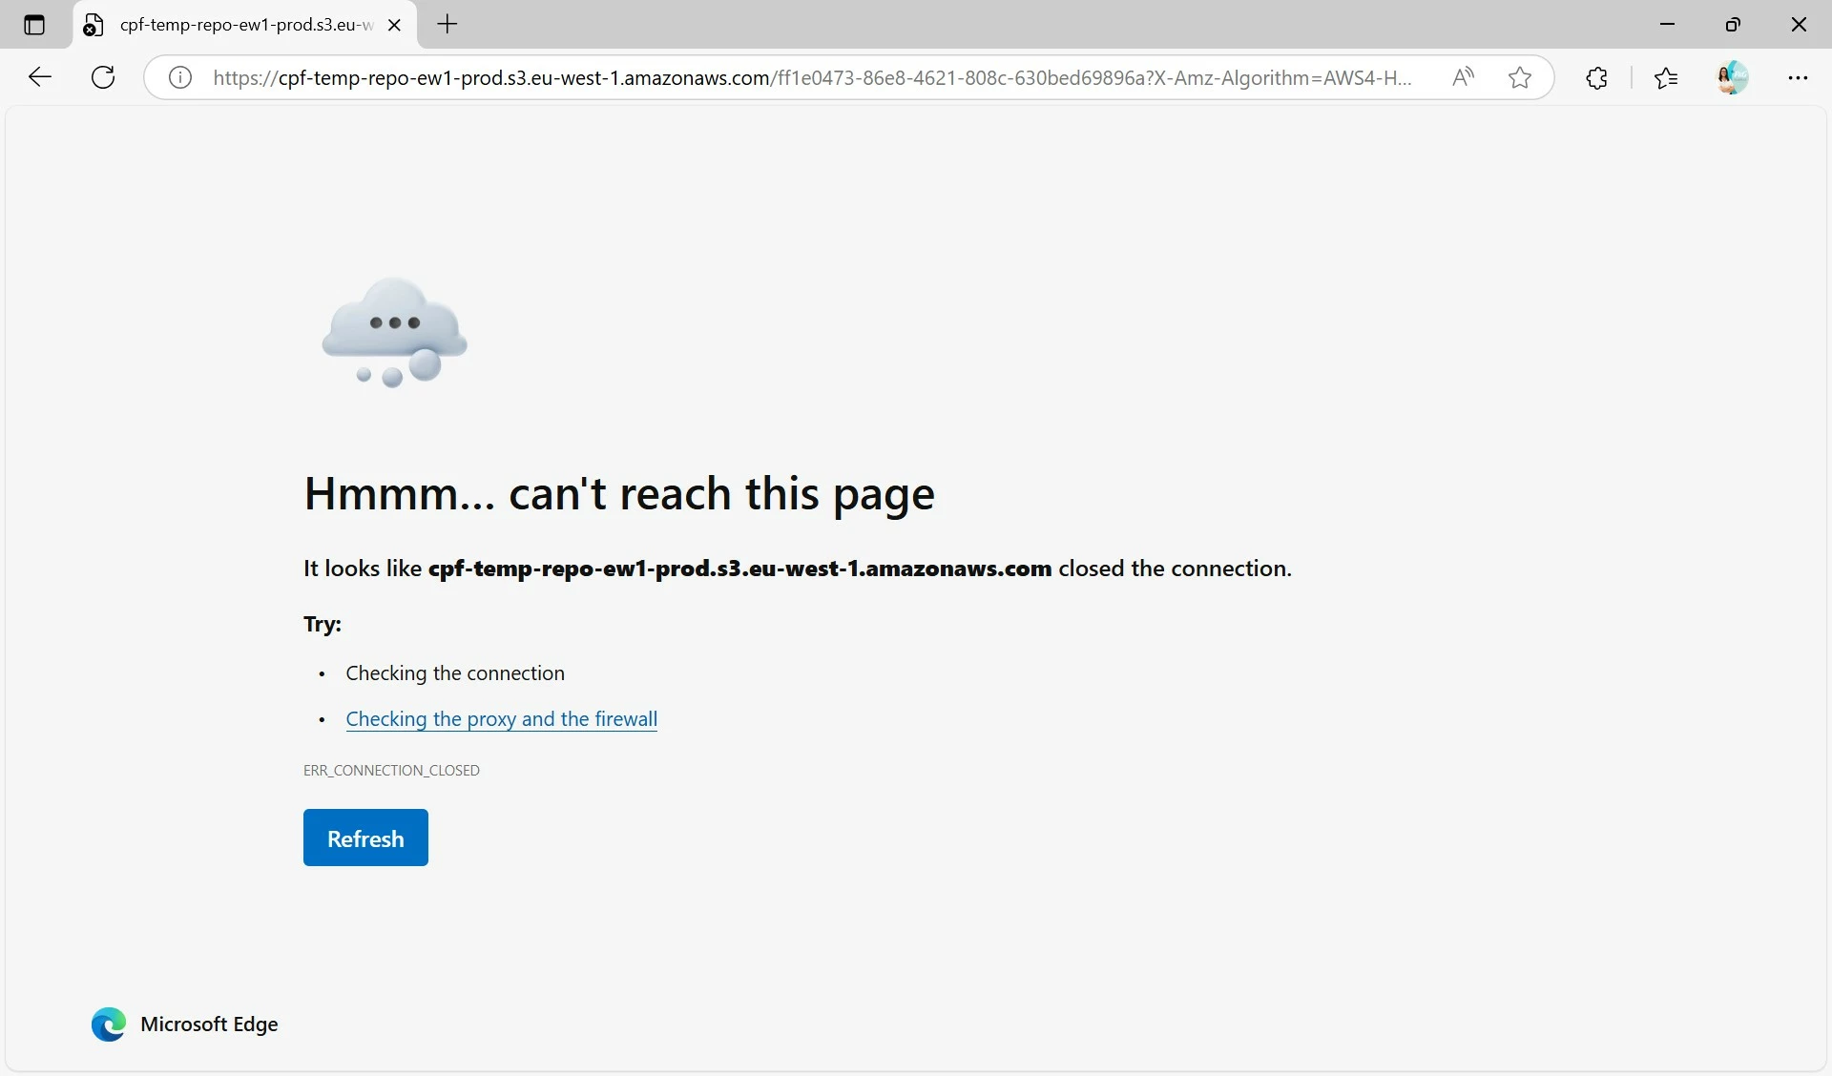The width and height of the screenshot is (1832, 1076).
Task: Open the tab actions menu icon
Action: [34, 25]
